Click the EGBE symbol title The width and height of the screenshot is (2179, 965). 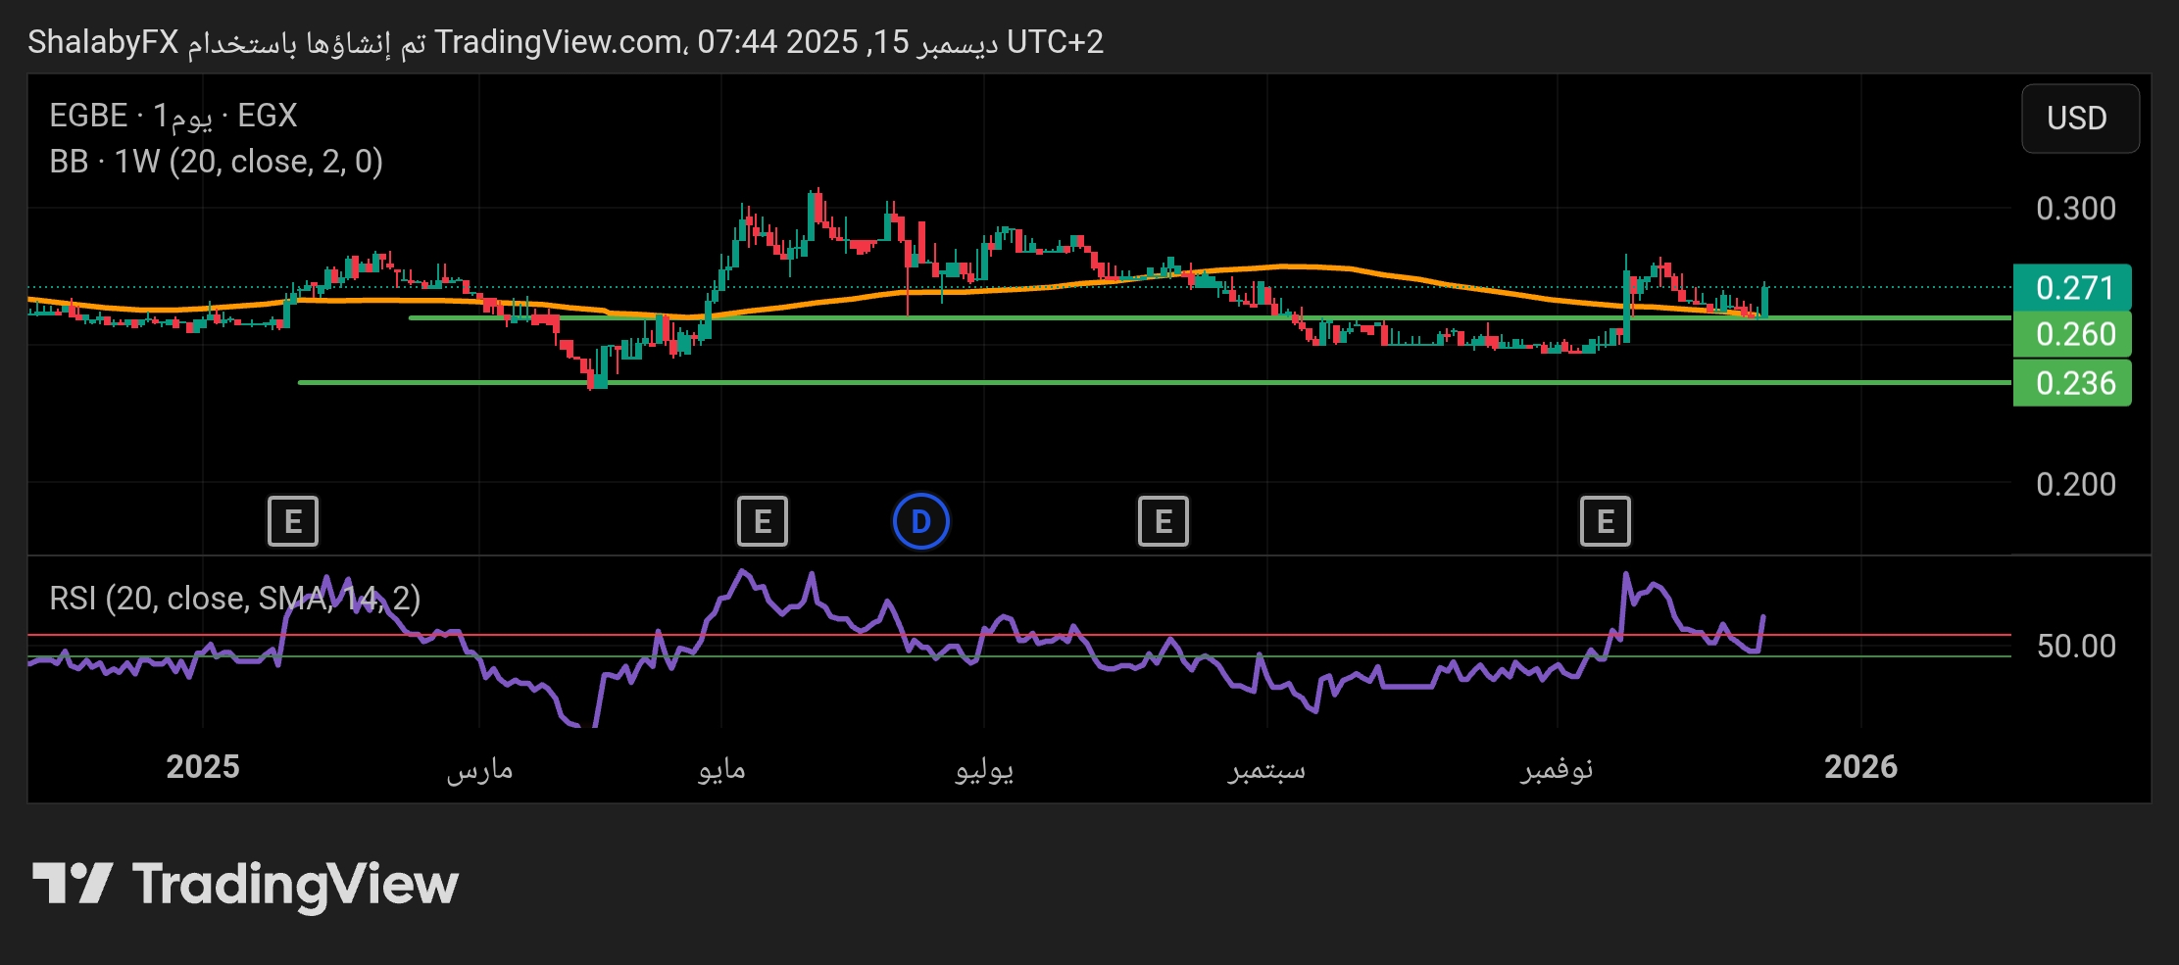tap(88, 116)
